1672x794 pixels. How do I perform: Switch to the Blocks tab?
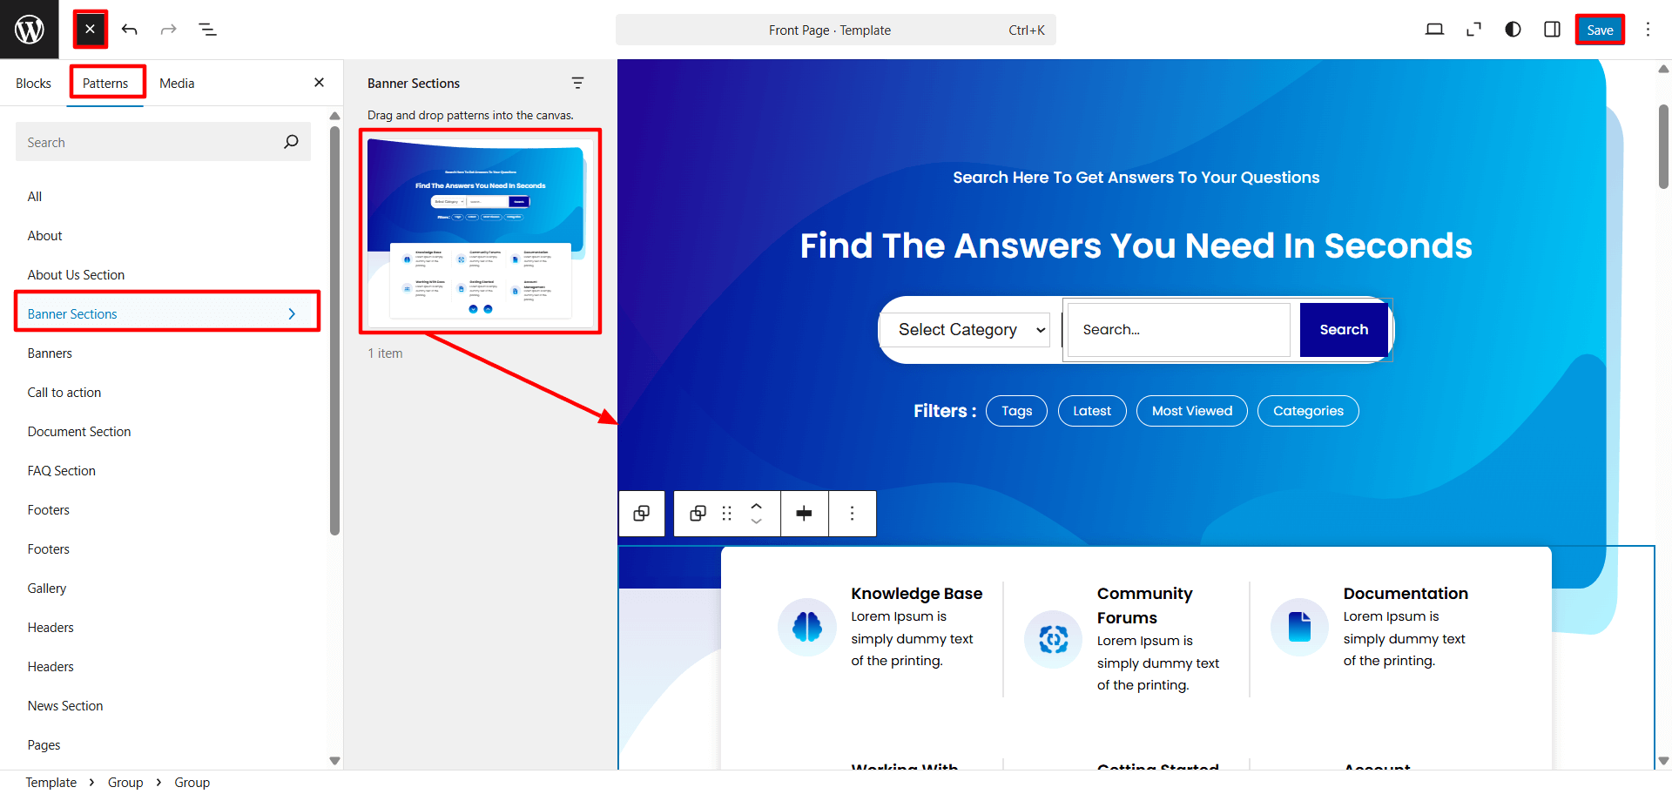[x=33, y=84]
